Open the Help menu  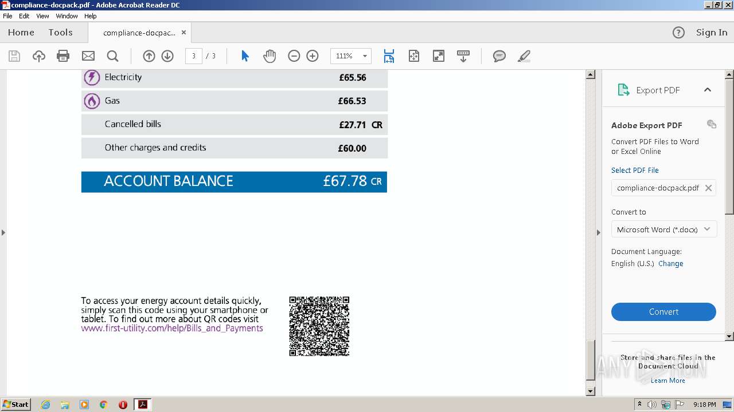coord(91,16)
